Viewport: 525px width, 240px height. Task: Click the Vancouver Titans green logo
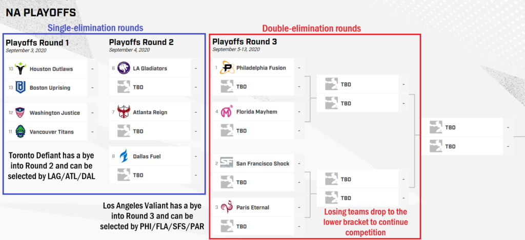21,132
